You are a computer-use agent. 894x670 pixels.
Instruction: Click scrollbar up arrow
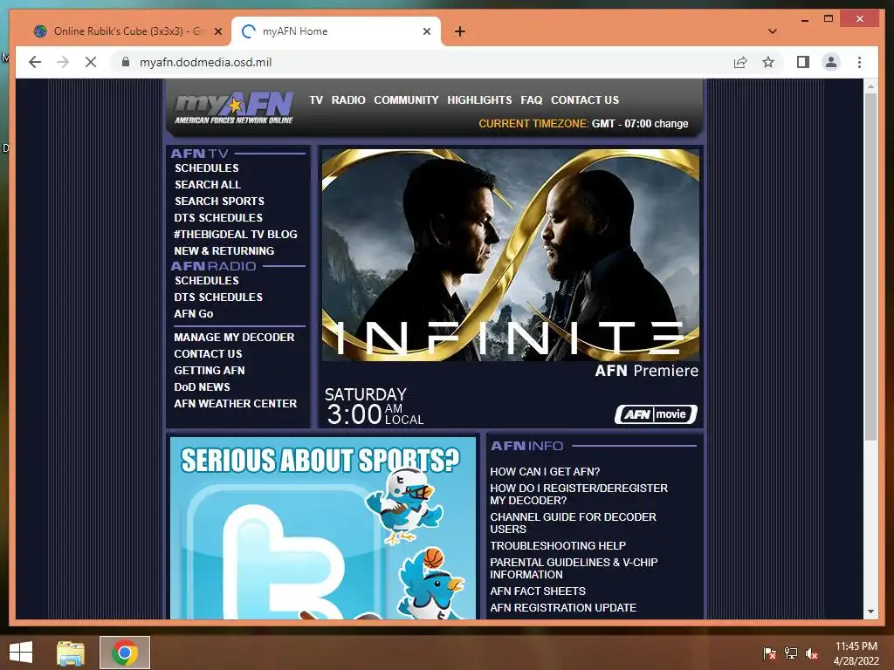tap(870, 86)
